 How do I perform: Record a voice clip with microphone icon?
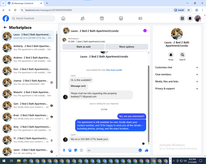[64, 150]
